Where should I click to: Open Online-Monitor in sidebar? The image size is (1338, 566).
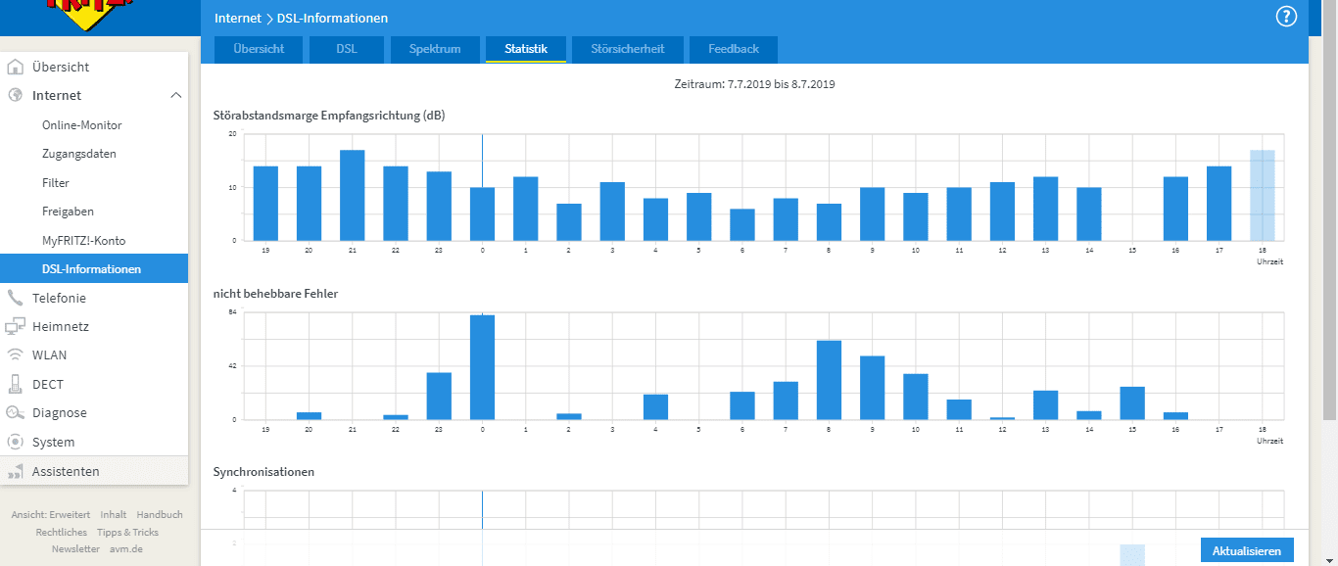[81, 125]
